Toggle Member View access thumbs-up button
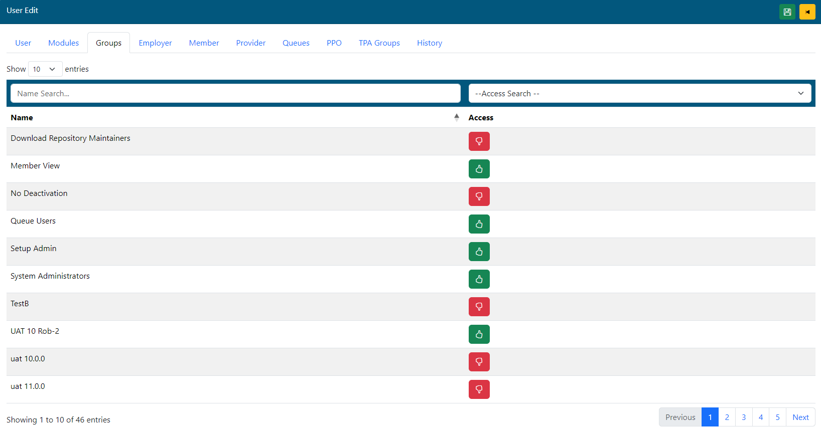The height and width of the screenshot is (433, 821). [479, 169]
